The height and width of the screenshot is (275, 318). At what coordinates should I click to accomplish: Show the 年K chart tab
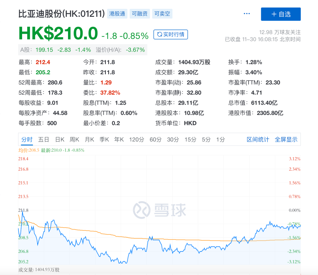[x=119, y=139]
